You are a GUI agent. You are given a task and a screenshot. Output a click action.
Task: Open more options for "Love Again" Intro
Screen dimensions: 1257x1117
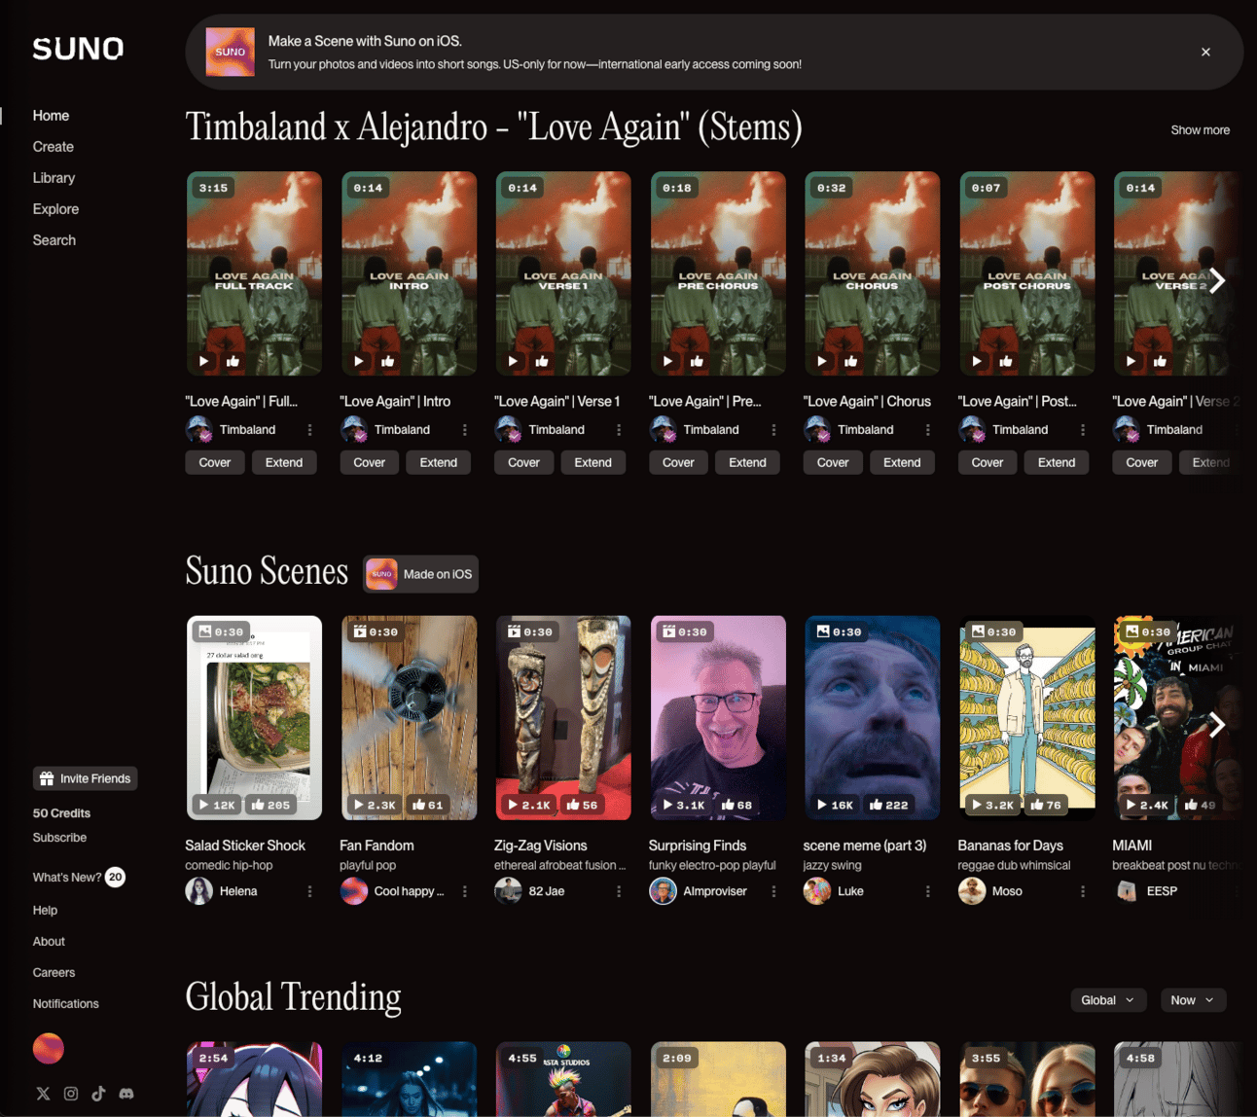pyautogui.click(x=465, y=430)
